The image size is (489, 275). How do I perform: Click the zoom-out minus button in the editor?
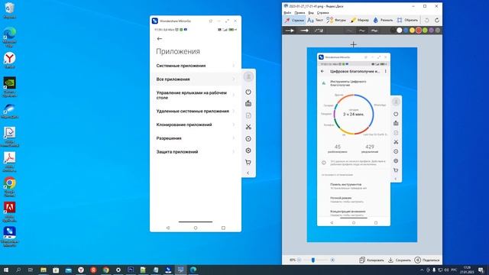(x=299, y=260)
